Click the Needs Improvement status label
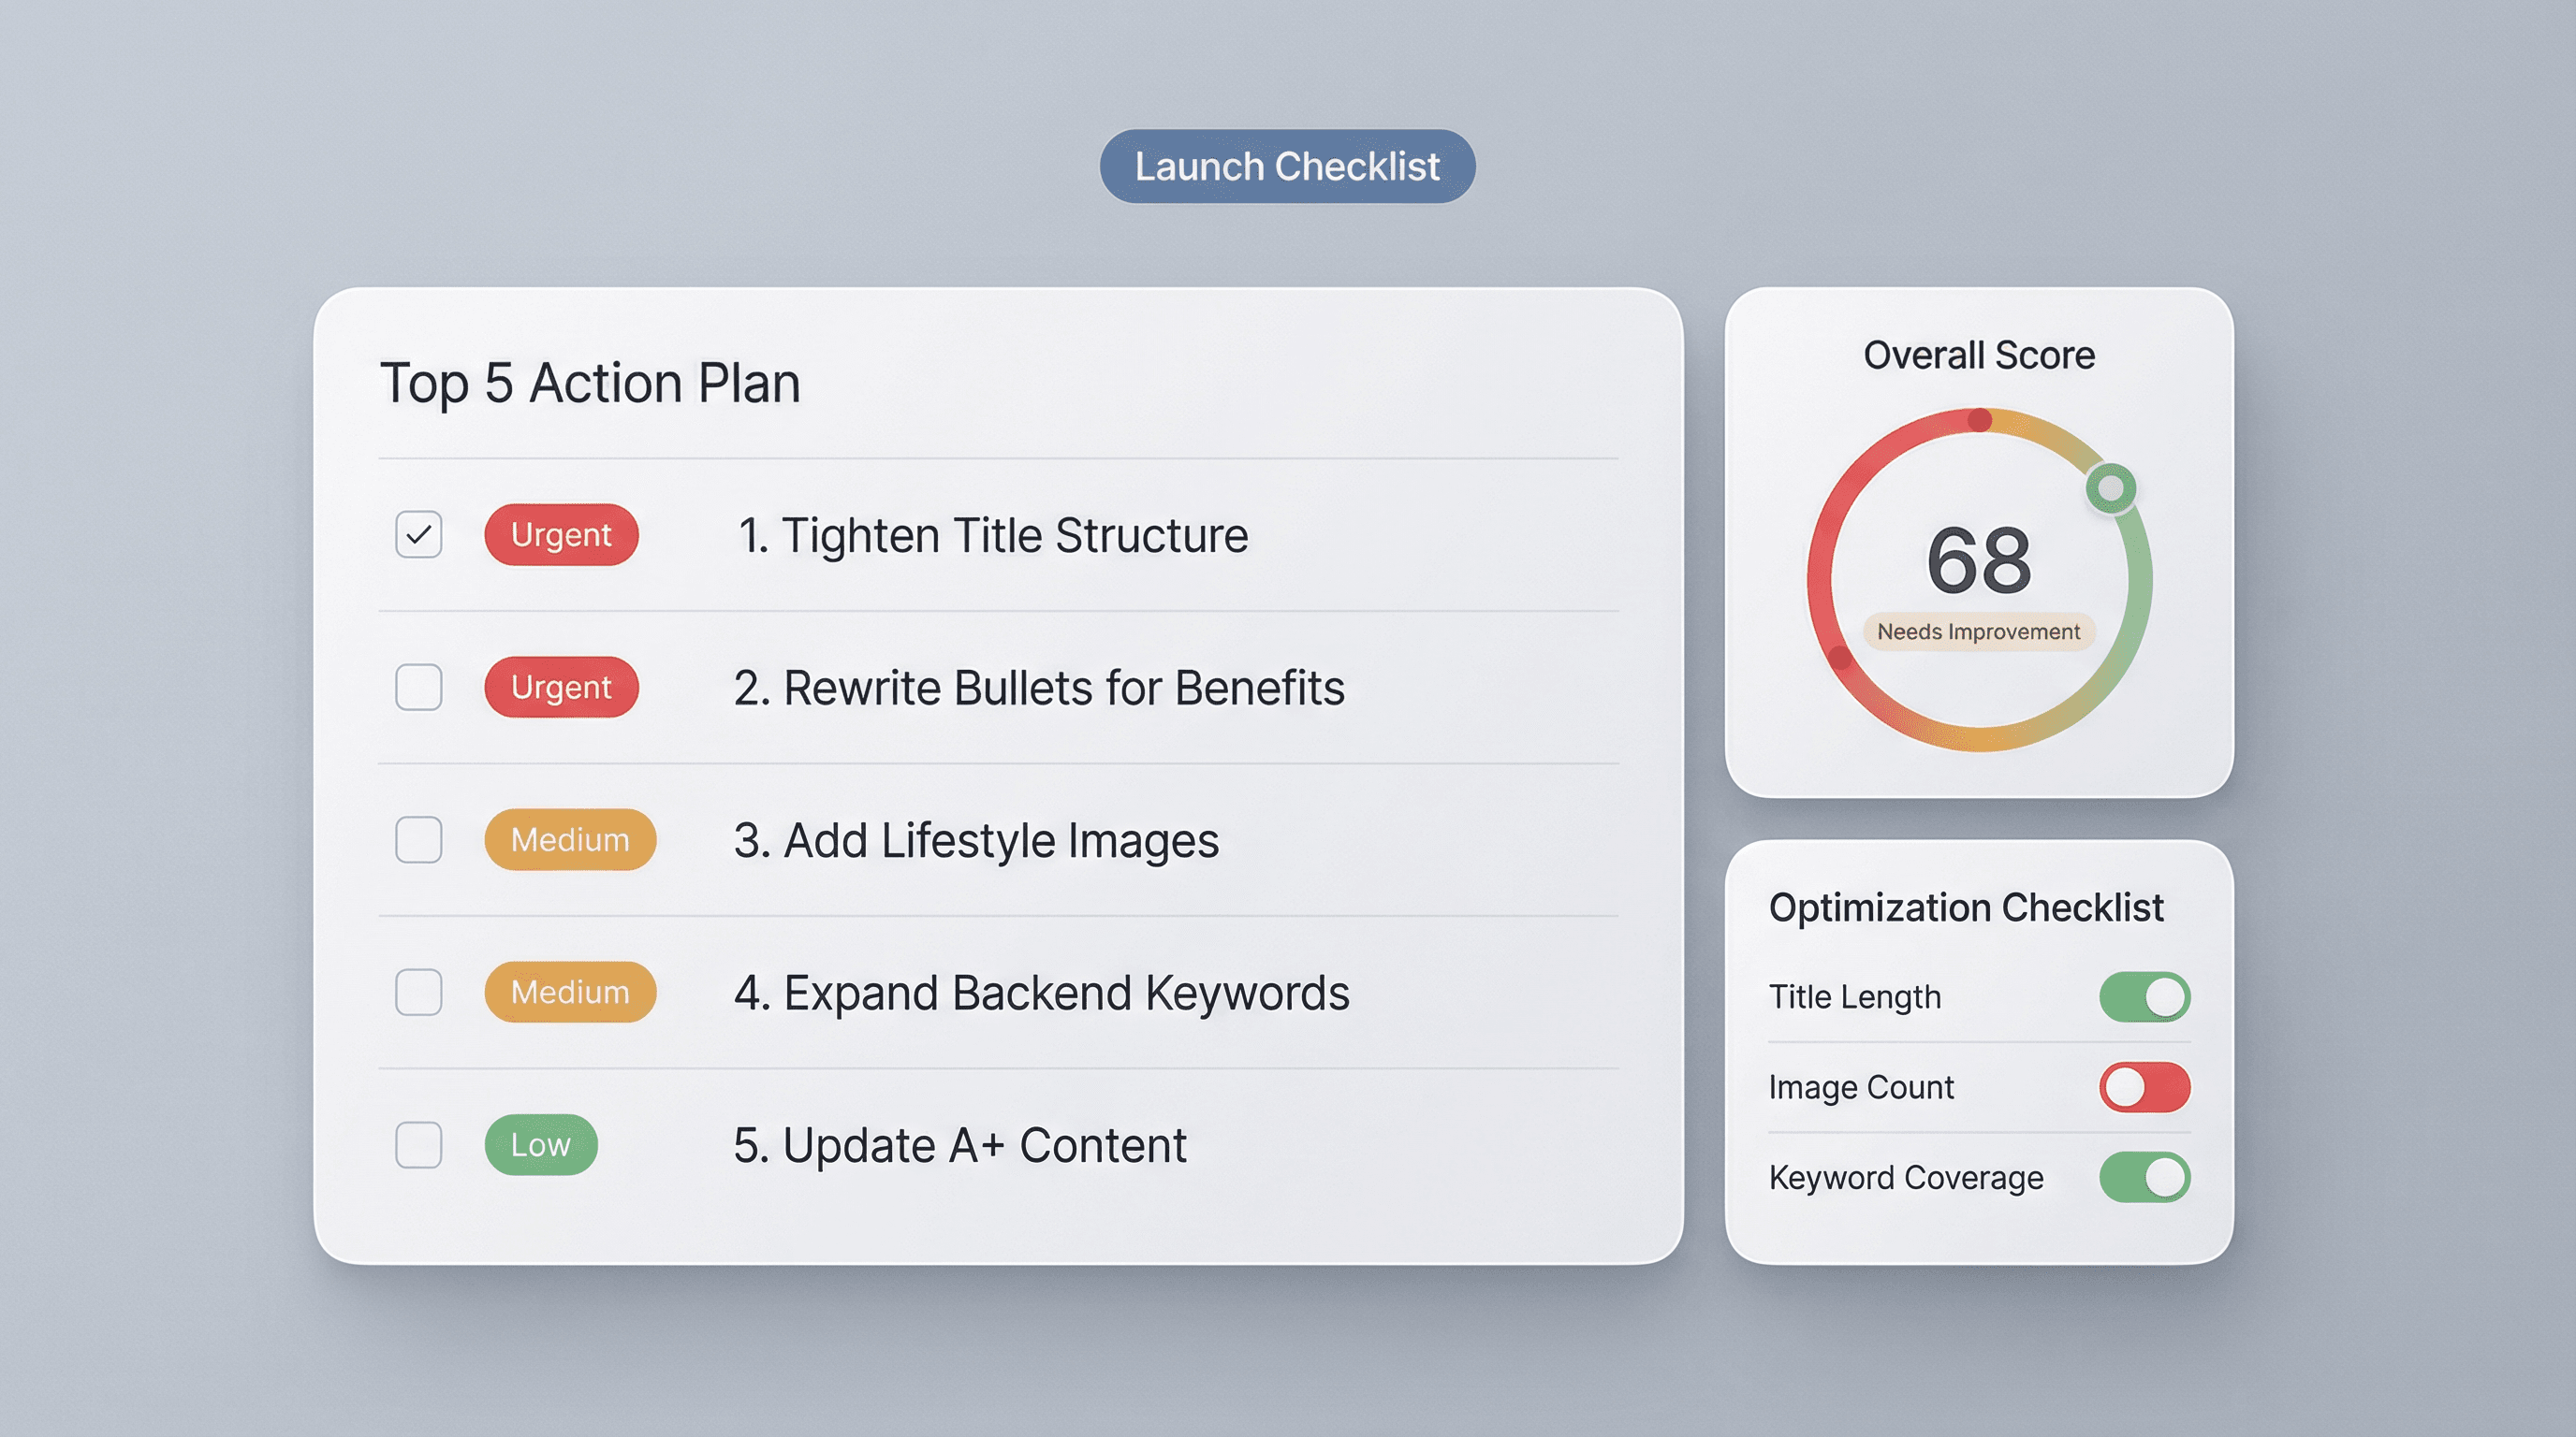Image resolution: width=2576 pixels, height=1437 pixels. click(x=1978, y=631)
